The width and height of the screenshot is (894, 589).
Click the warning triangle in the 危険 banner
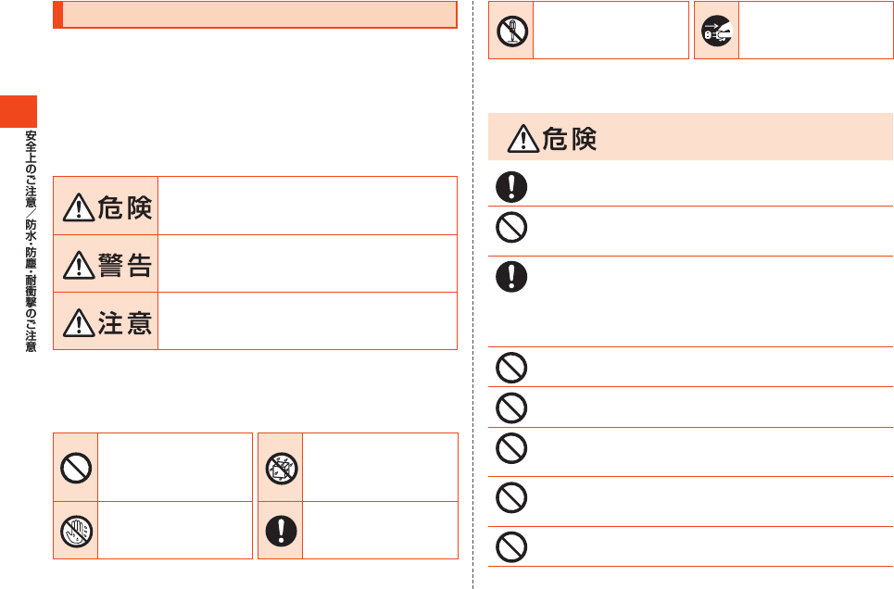click(x=523, y=139)
